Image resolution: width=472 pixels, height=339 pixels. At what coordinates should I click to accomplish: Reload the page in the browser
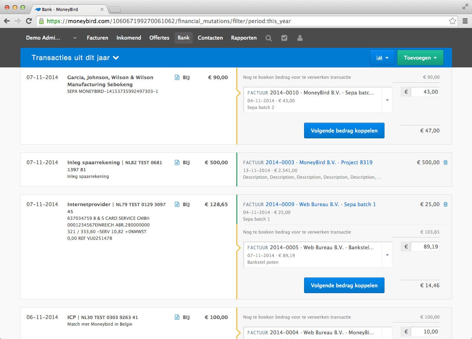29,21
